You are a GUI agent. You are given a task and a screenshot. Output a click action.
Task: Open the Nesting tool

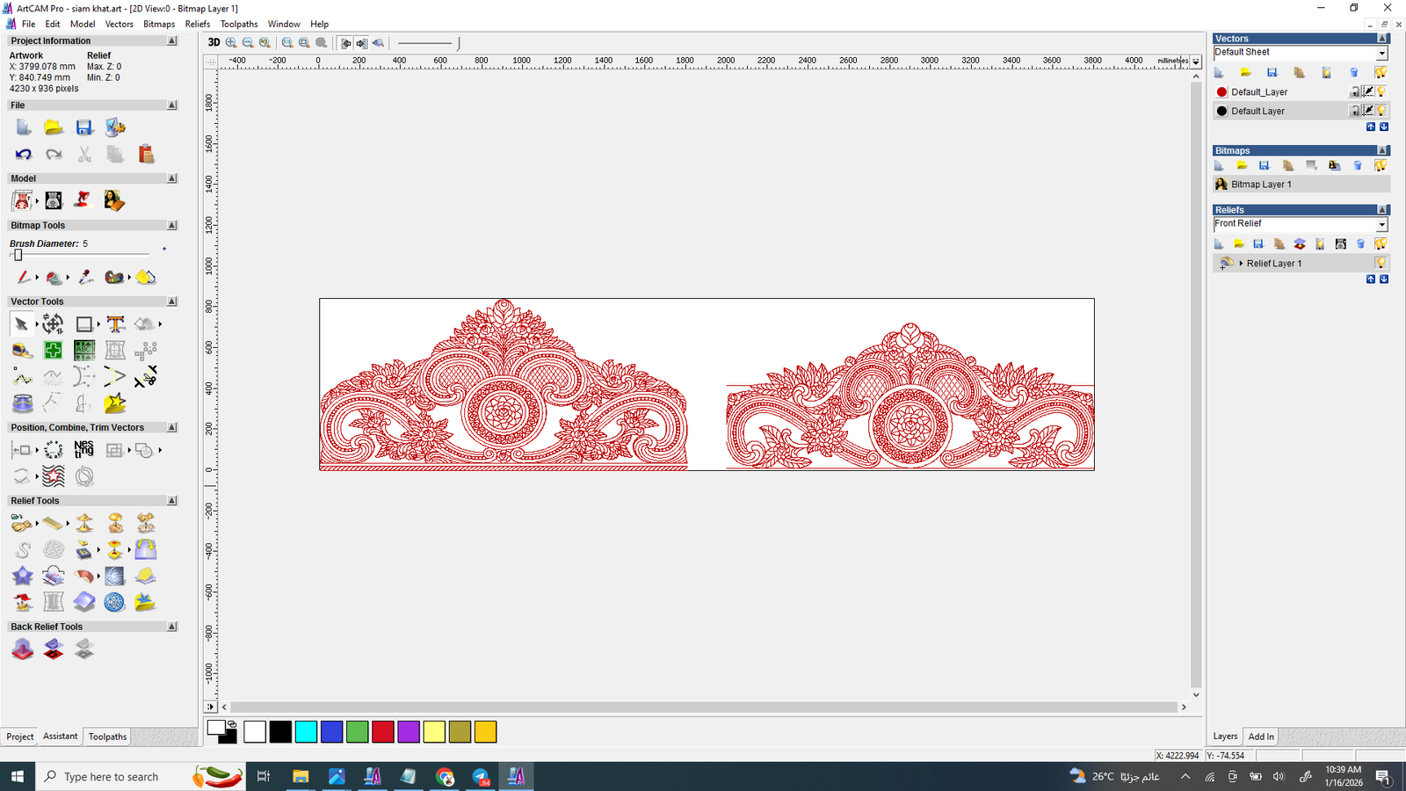pos(83,450)
